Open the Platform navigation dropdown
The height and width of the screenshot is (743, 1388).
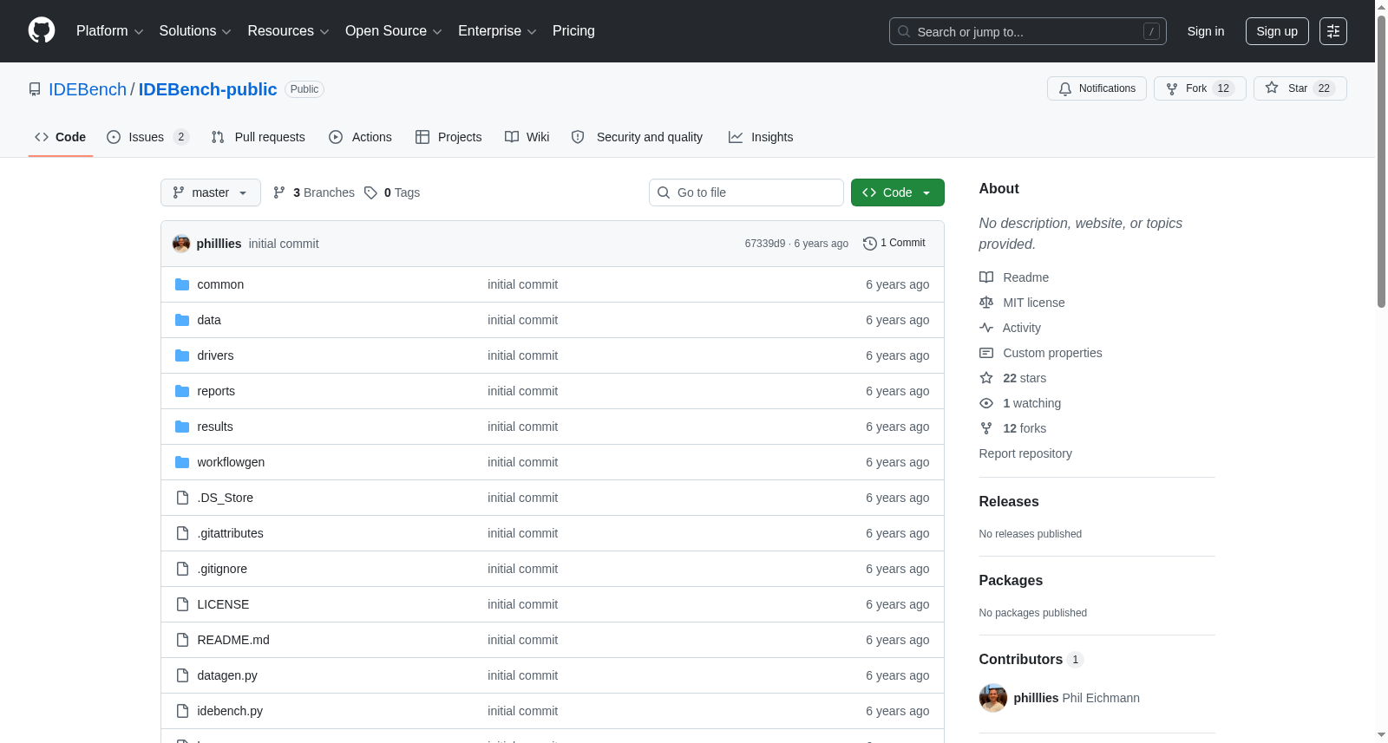[109, 31]
